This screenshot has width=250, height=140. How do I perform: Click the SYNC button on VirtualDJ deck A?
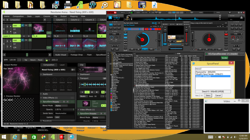[x=151, y=49]
